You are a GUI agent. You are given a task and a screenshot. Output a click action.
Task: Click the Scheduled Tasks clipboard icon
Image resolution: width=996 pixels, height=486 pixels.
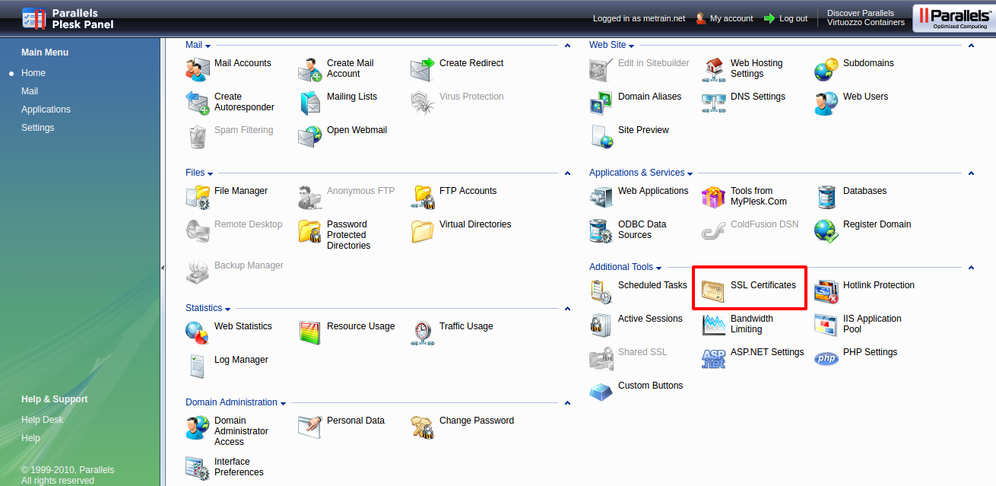[601, 291]
